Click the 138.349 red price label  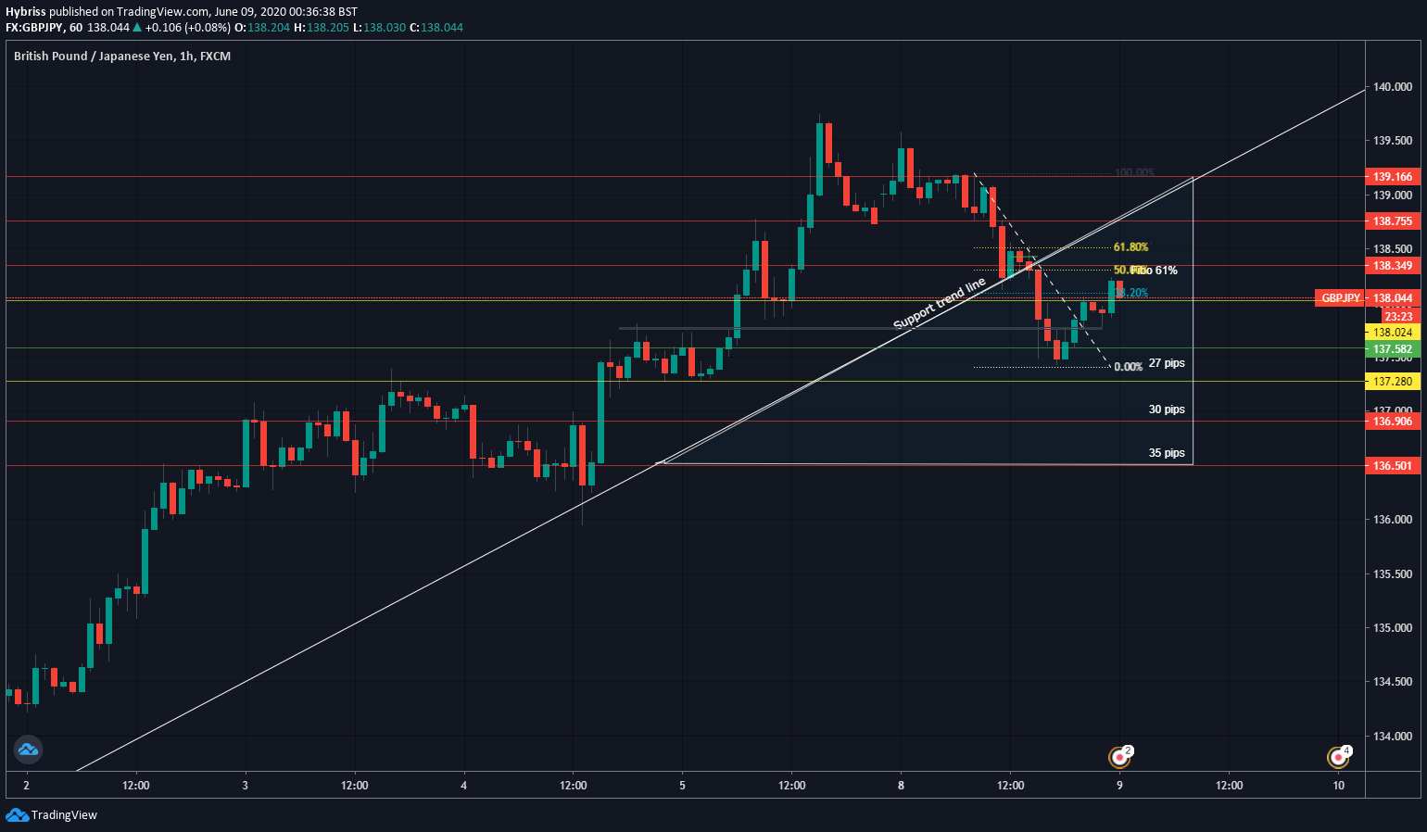pos(1393,265)
